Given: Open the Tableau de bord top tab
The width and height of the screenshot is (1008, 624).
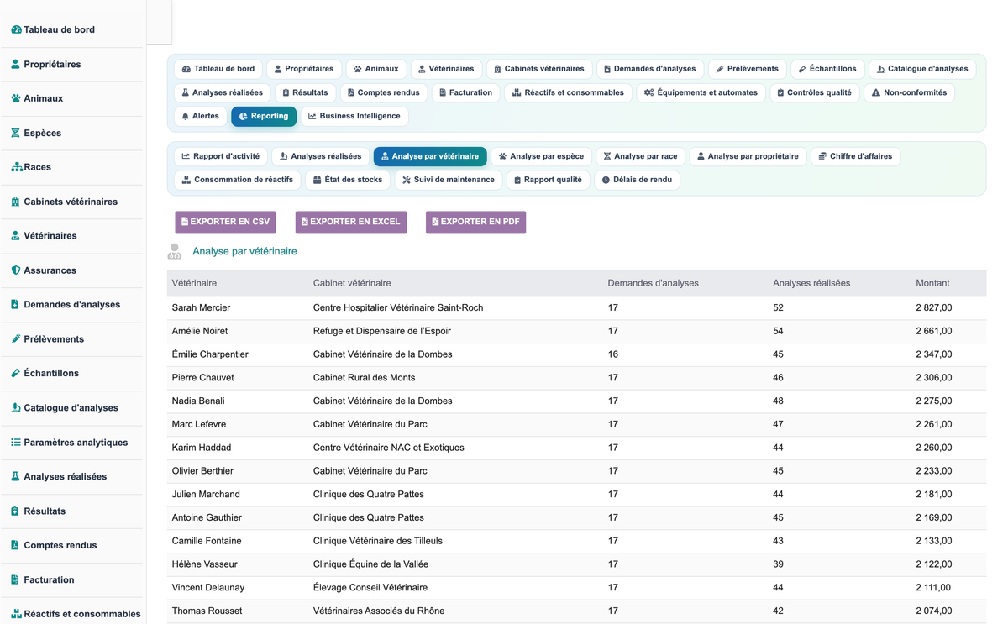Looking at the screenshot, I should [x=218, y=69].
